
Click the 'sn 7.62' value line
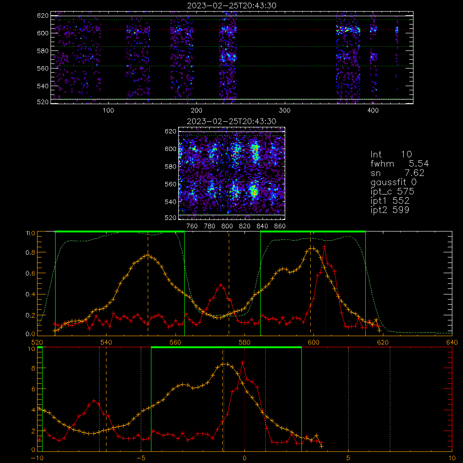pyautogui.click(x=397, y=173)
